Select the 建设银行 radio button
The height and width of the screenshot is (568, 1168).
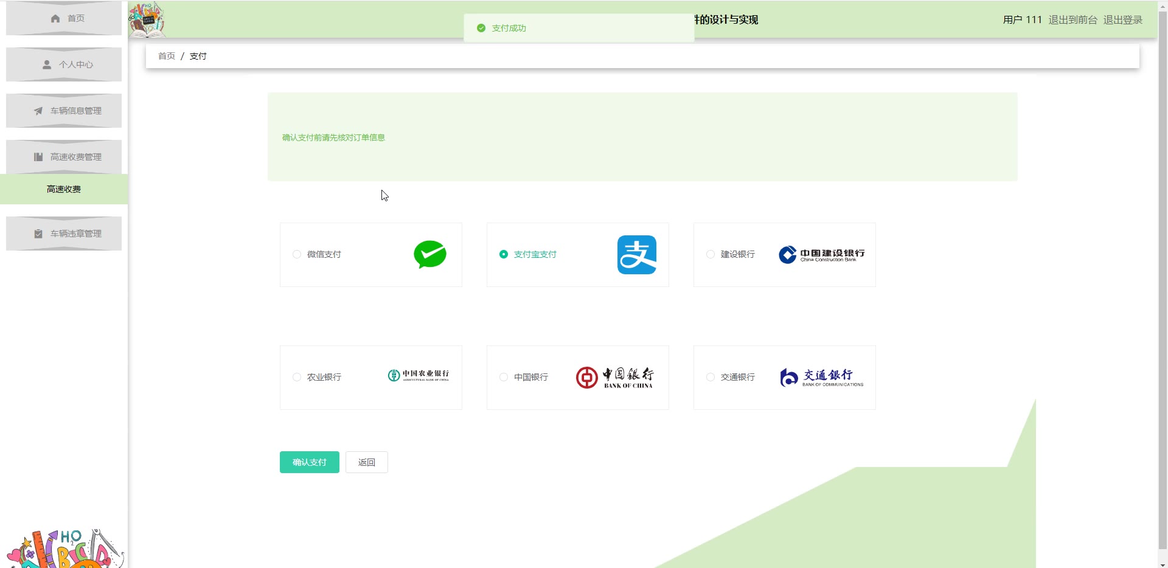tap(711, 254)
